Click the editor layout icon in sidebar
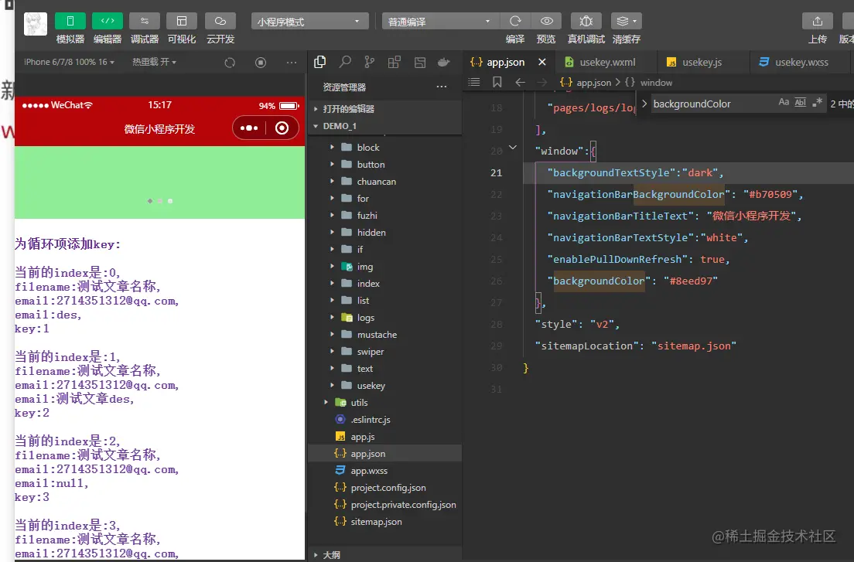 pos(420,62)
